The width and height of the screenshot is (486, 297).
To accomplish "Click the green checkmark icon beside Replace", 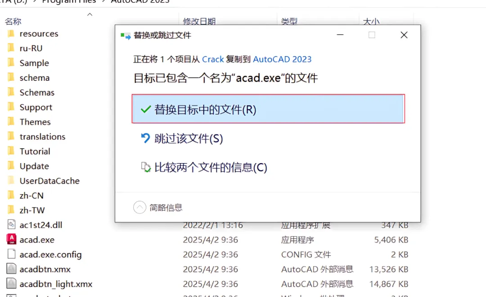I will tap(146, 109).
